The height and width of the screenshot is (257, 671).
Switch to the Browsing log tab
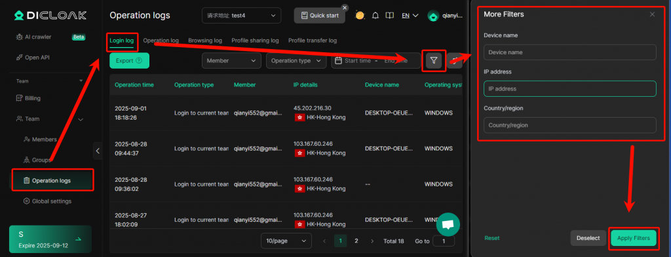pyautogui.click(x=205, y=41)
